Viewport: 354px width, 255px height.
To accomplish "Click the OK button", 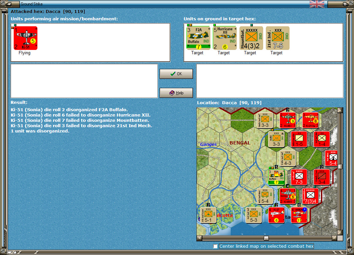I will click(176, 74).
